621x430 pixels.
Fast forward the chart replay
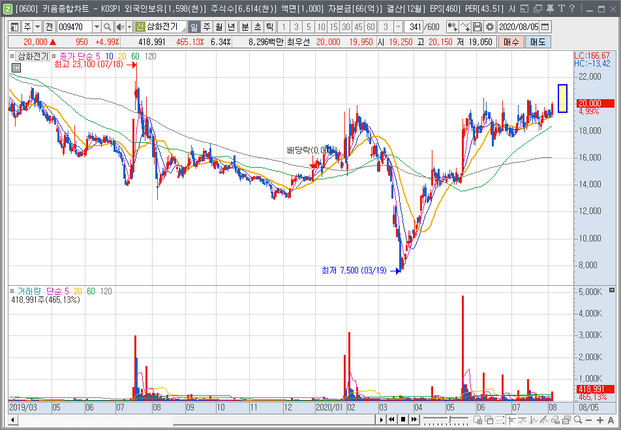pyautogui.click(x=414, y=420)
